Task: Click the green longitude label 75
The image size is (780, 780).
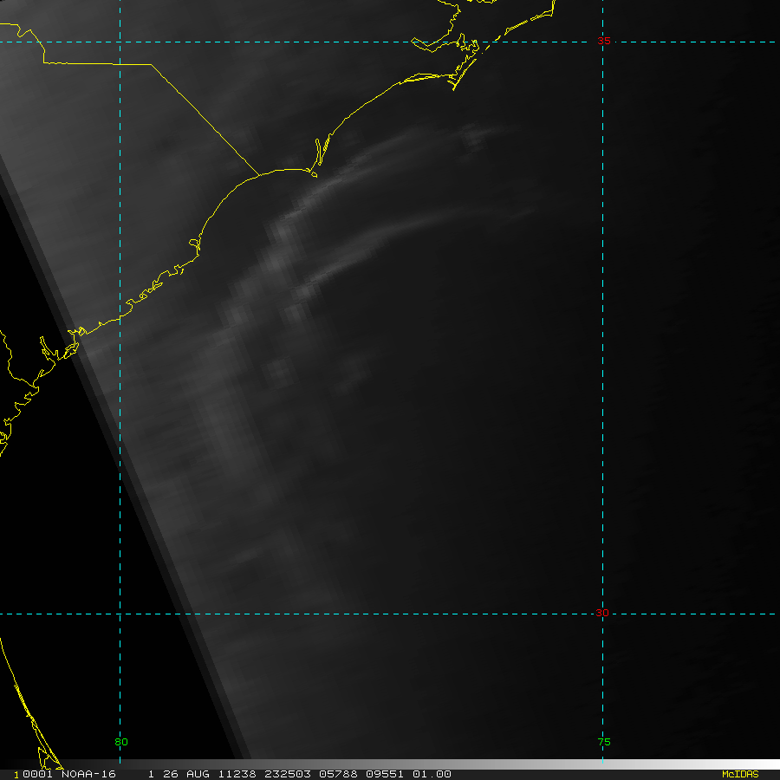Action: (x=604, y=742)
